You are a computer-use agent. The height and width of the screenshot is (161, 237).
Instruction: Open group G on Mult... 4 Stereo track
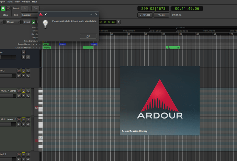tap(28, 96)
